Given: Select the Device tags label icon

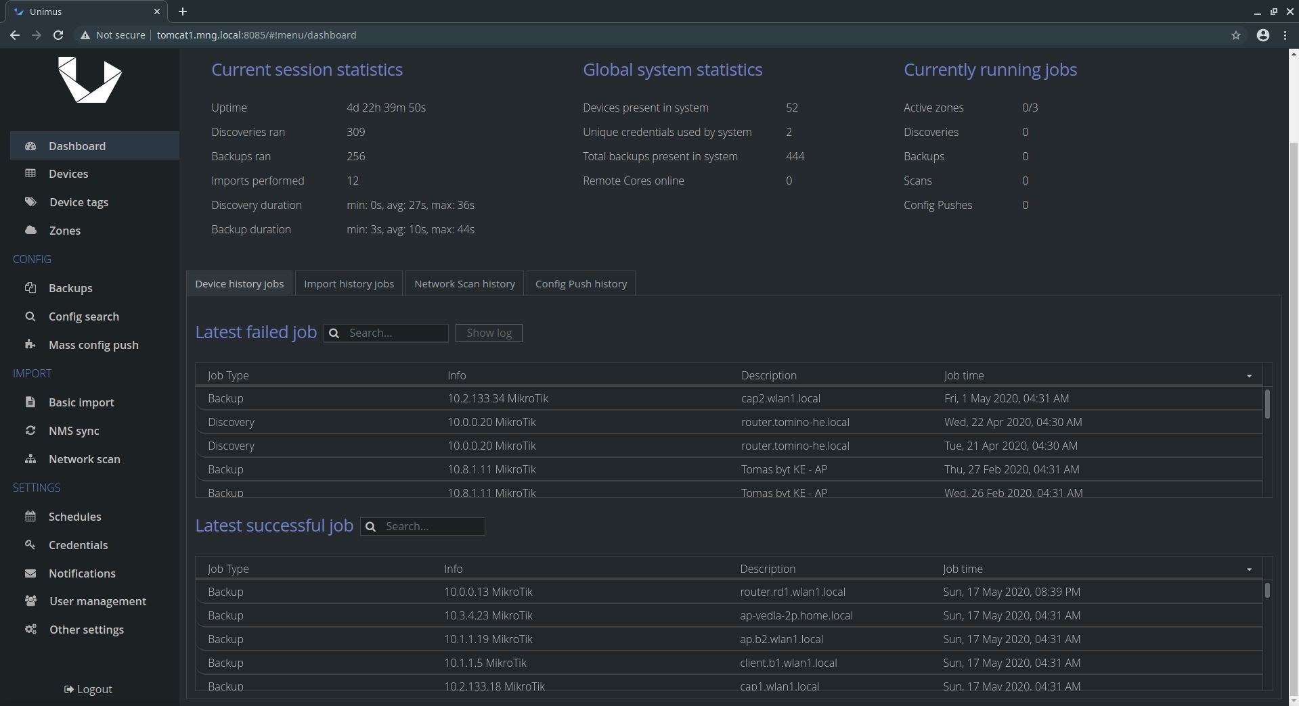Looking at the screenshot, I should pos(31,202).
